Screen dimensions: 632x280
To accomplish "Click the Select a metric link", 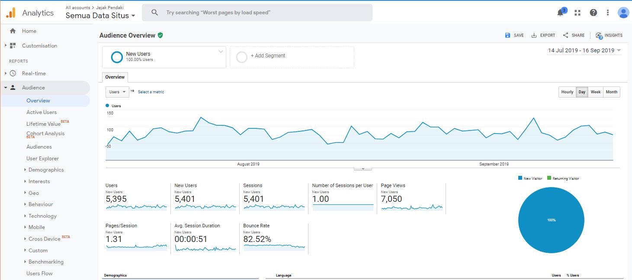I will (151, 92).
